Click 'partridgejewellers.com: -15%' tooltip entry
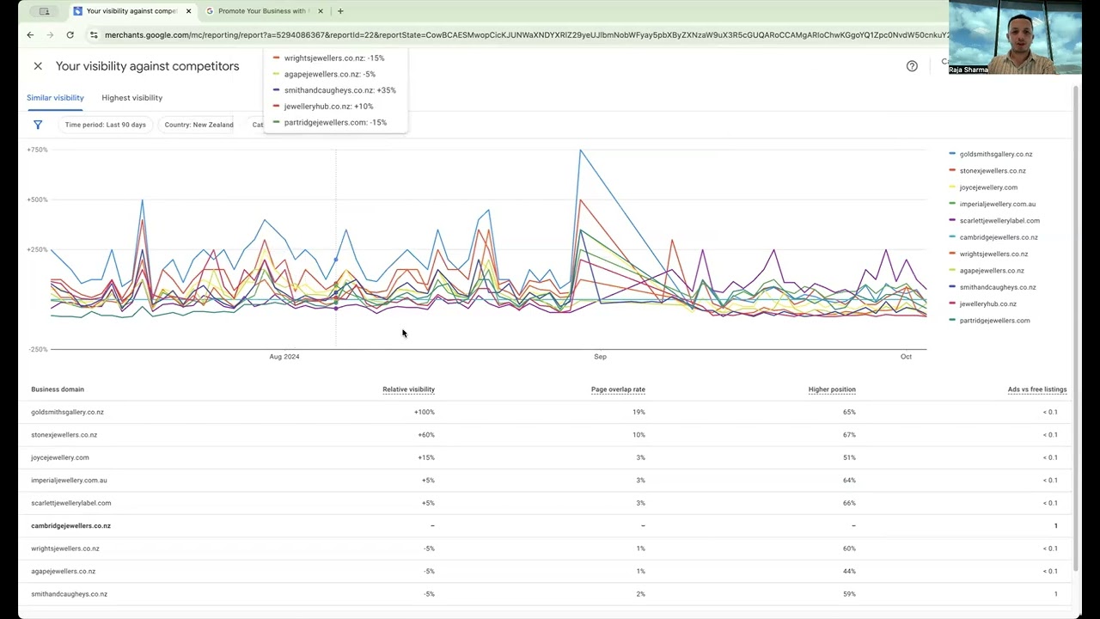The width and height of the screenshot is (1100, 619). click(330, 122)
